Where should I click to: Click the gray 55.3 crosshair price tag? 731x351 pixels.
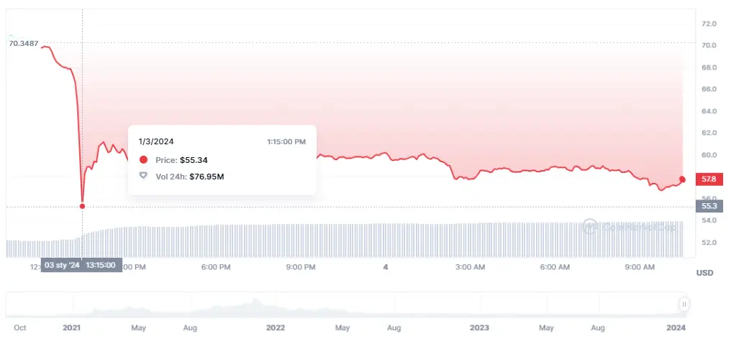point(708,206)
